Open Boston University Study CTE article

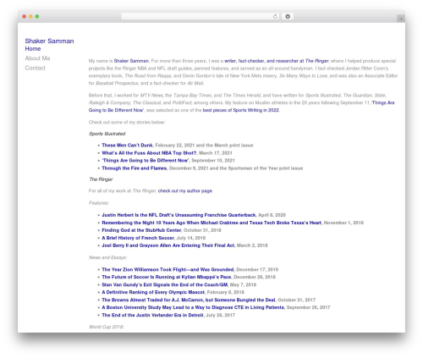click(193, 307)
